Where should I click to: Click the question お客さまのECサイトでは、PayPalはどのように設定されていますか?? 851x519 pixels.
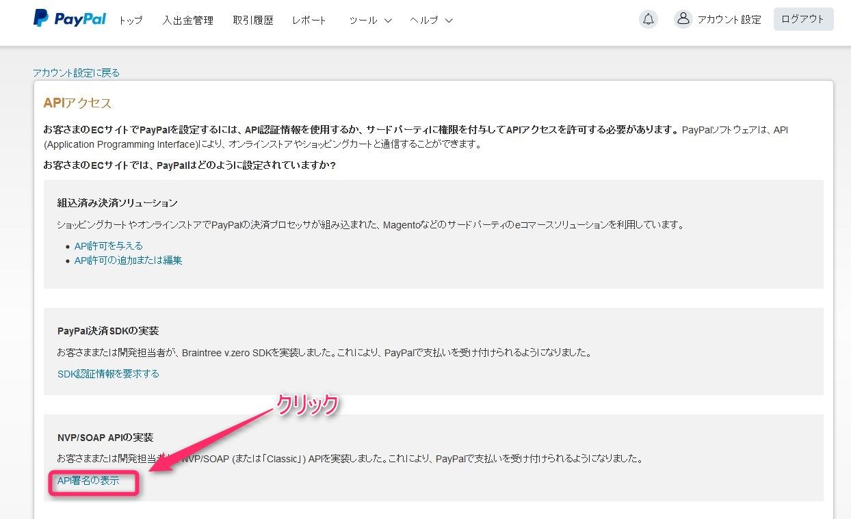point(189,165)
